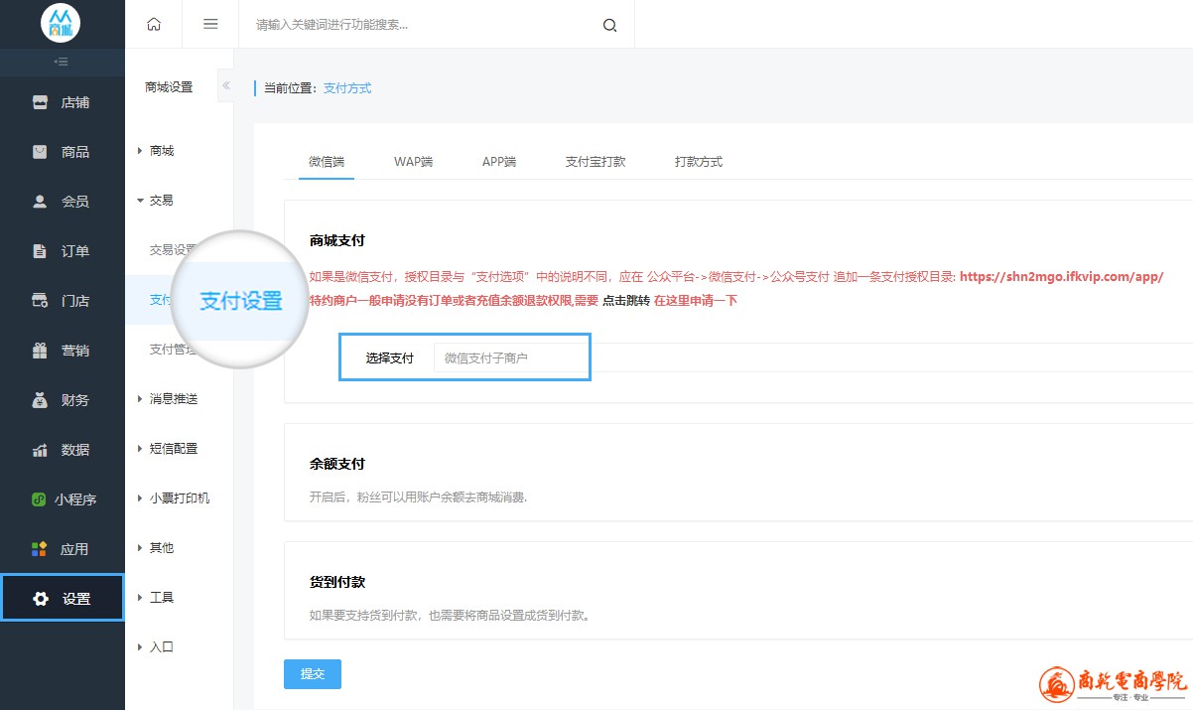1193x710 pixels.
Task: Click the hamburger menu icon
Action: click(210, 25)
